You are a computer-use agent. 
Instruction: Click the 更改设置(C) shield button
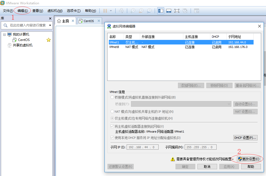tap(249, 159)
